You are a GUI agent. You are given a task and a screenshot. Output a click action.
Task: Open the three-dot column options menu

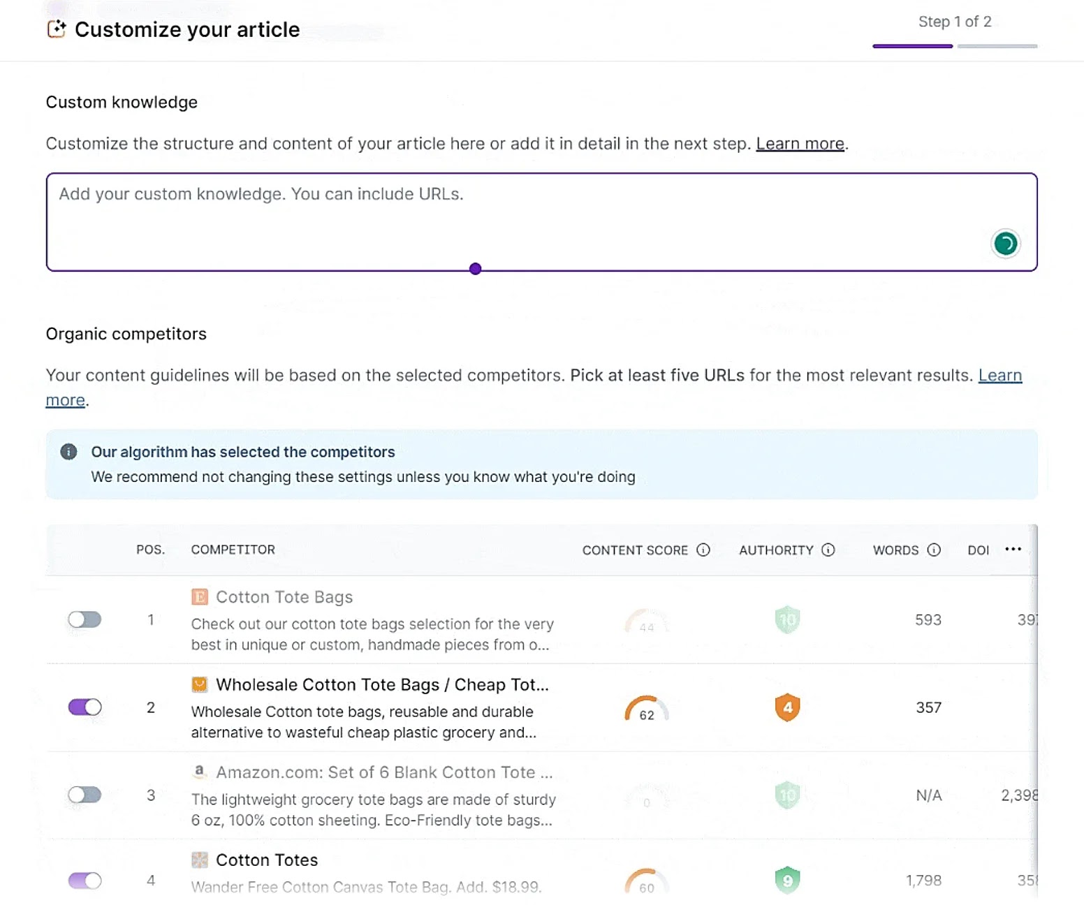(1013, 550)
